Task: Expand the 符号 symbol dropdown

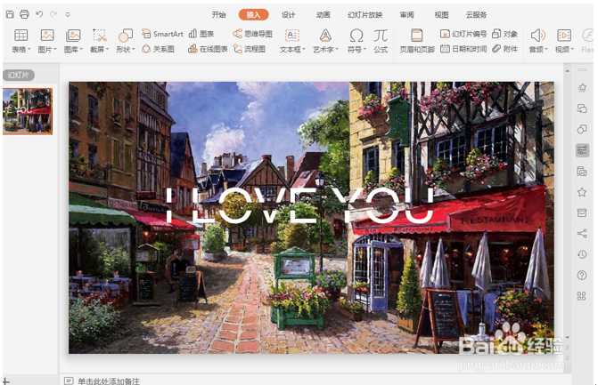Action: pos(356,41)
